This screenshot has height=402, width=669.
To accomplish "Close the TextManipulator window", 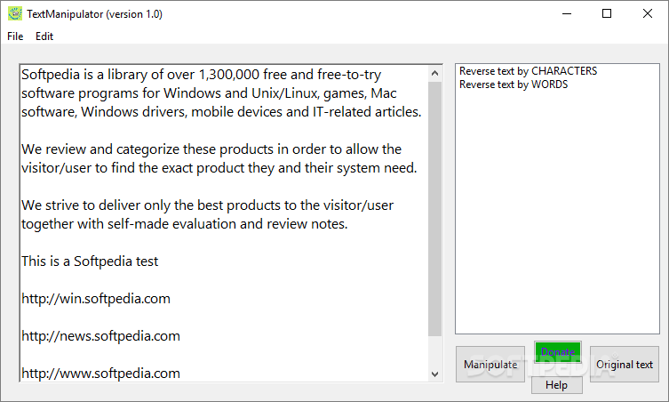I will [x=648, y=13].
